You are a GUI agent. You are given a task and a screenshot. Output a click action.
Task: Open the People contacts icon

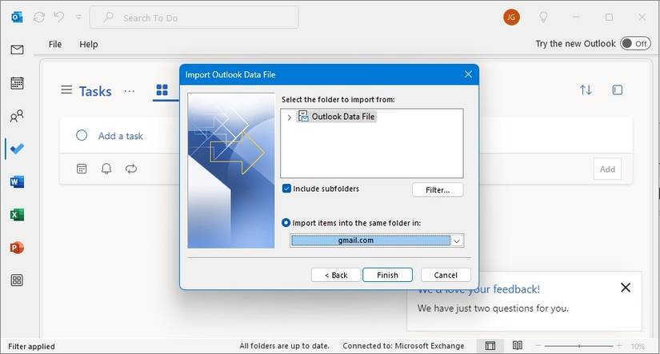pyautogui.click(x=17, y=117)
